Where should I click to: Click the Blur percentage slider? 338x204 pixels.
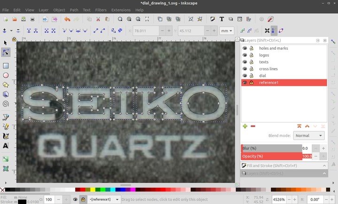pyautogui.click(x=271, y=148)
